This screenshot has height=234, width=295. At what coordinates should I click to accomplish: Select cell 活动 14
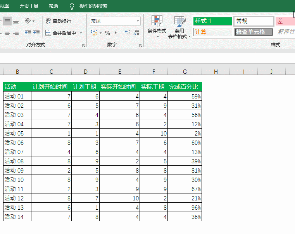coord(17,217)
